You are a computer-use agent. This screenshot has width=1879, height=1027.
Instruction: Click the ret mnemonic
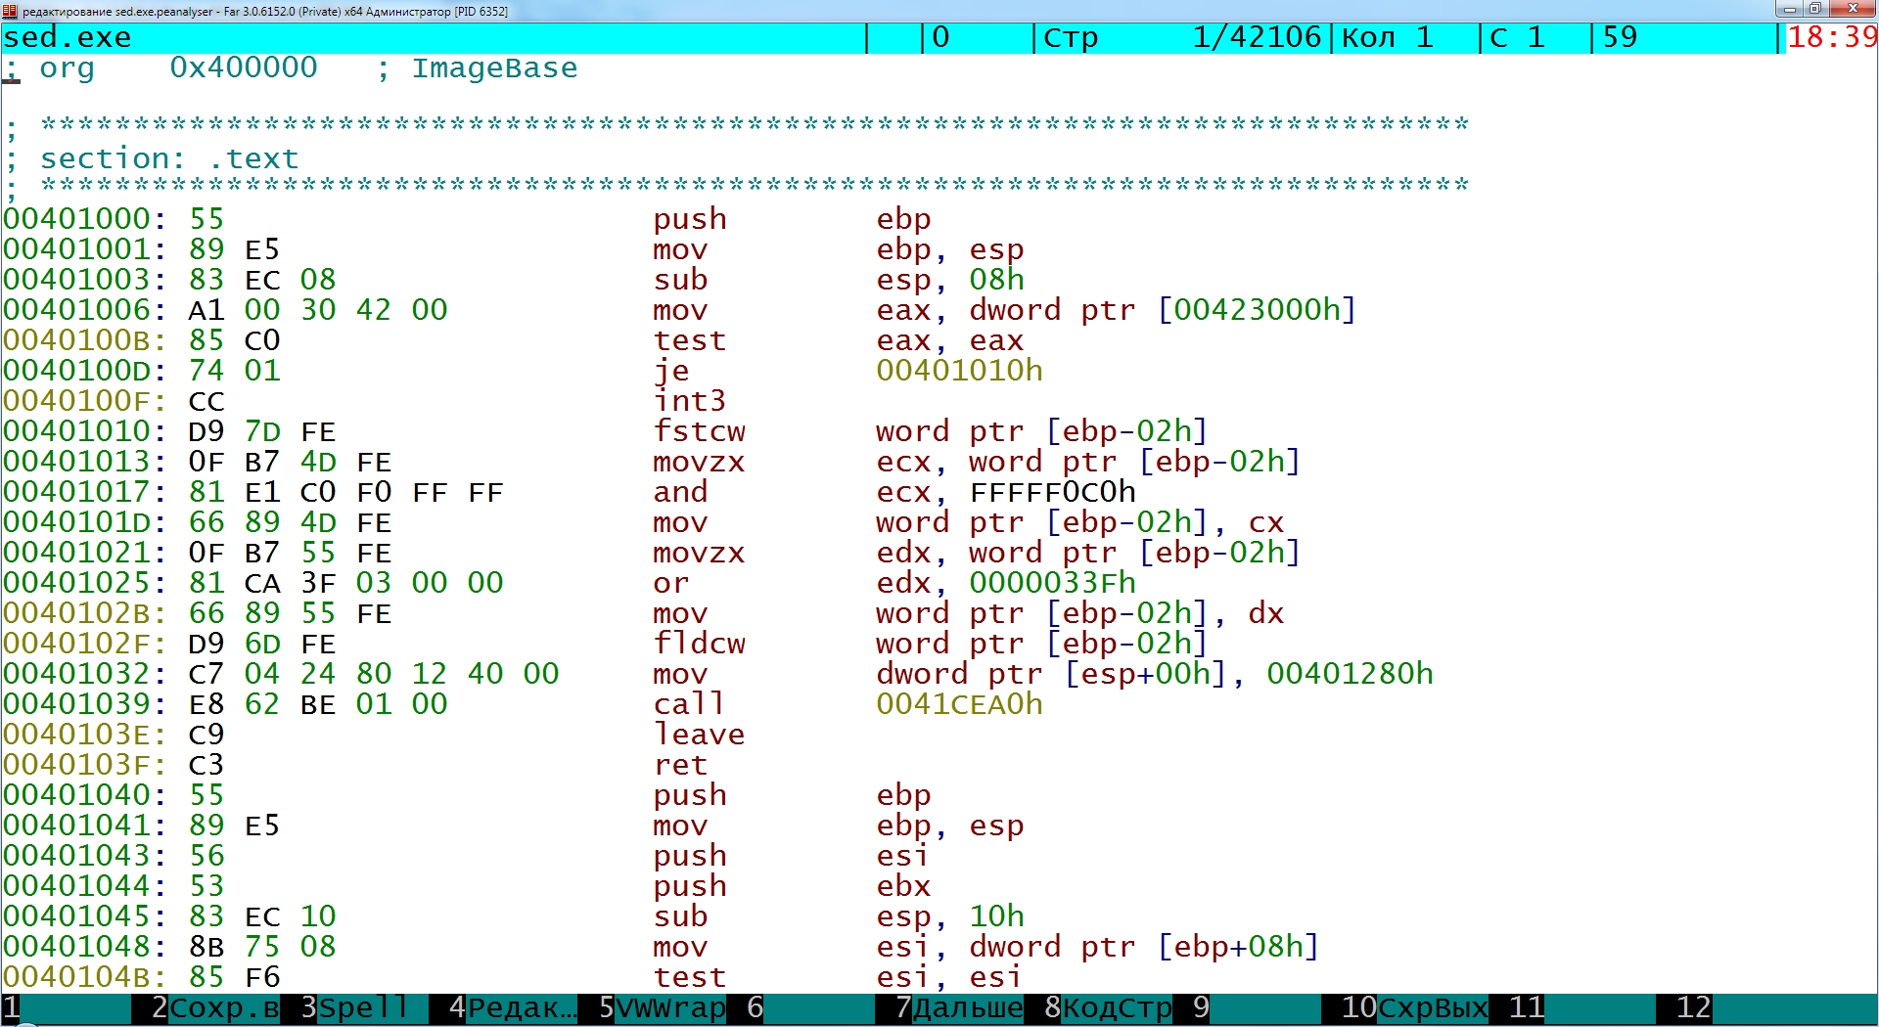[680, 765]
